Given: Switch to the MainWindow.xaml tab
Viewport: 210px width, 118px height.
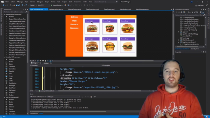Looking at the screenshot, I should point(125,9).
